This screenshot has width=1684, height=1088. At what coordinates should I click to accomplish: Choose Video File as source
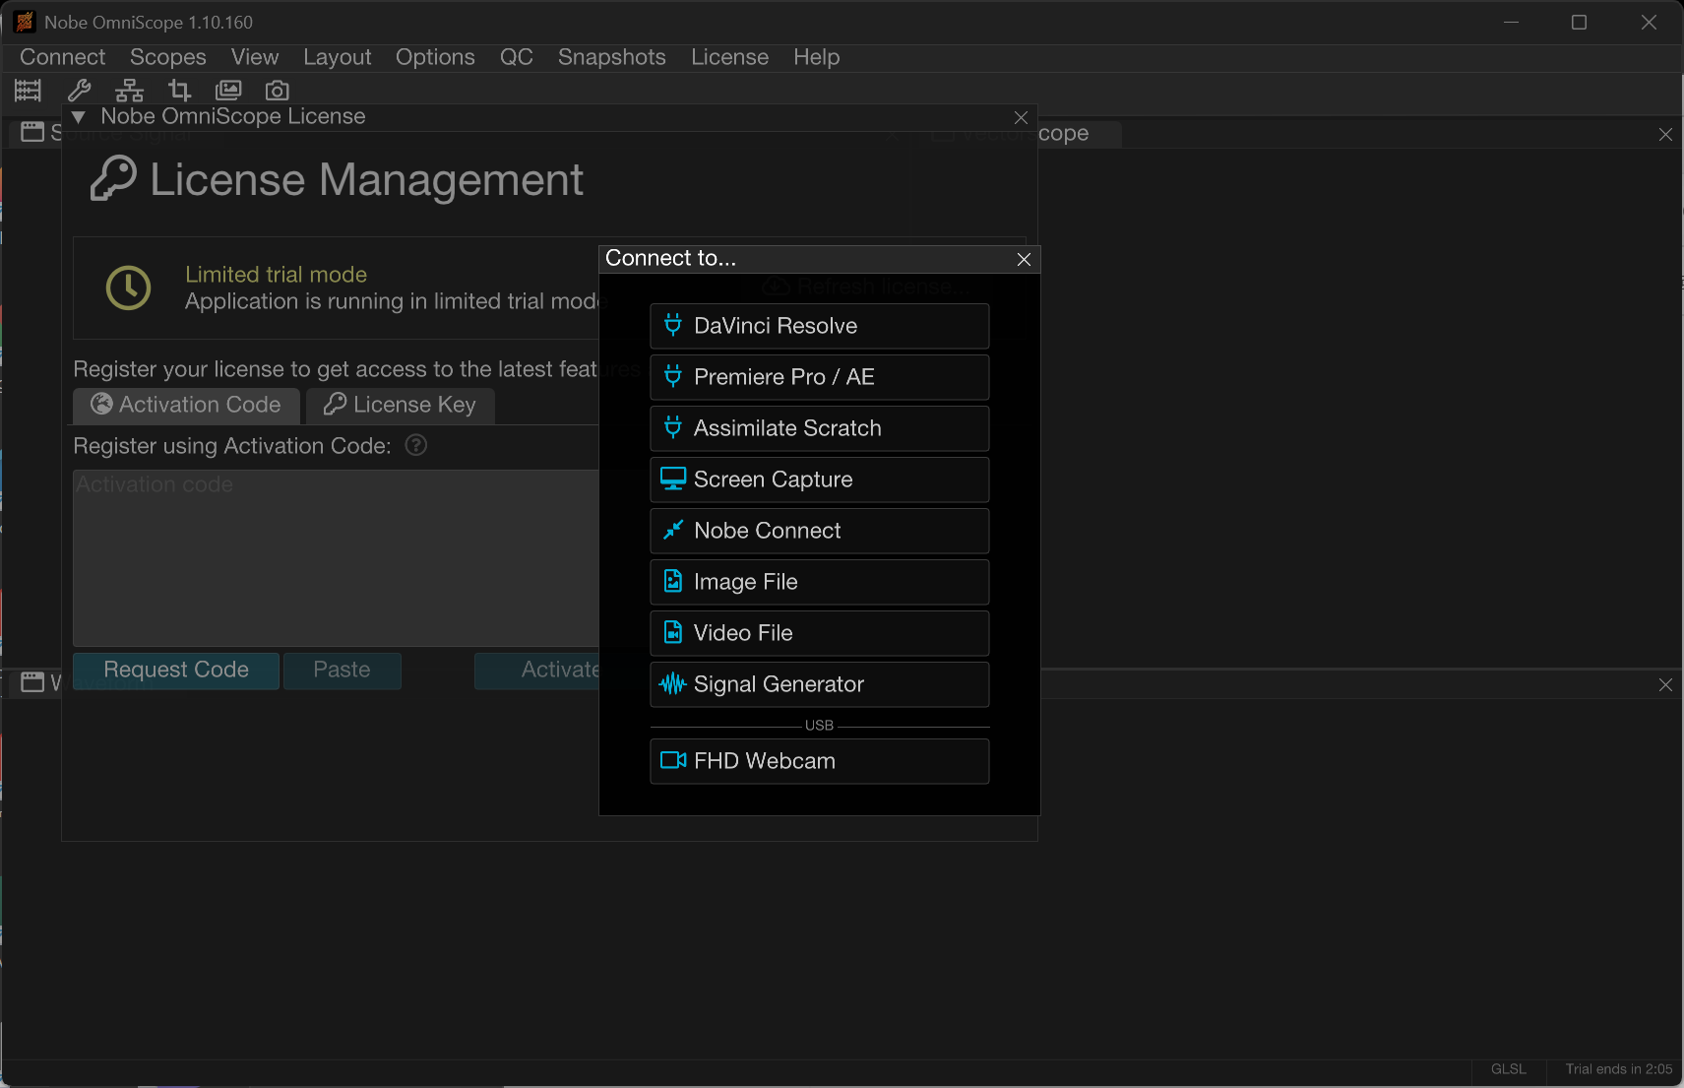pos(819,633)
